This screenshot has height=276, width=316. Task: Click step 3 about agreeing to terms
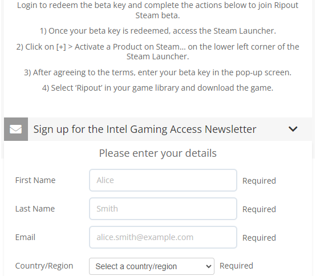pos(158,72)
